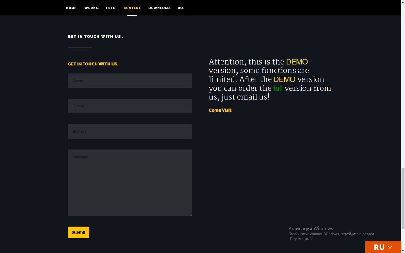
Task: Click the scrollbar up arrow
Action: point(403,2)
